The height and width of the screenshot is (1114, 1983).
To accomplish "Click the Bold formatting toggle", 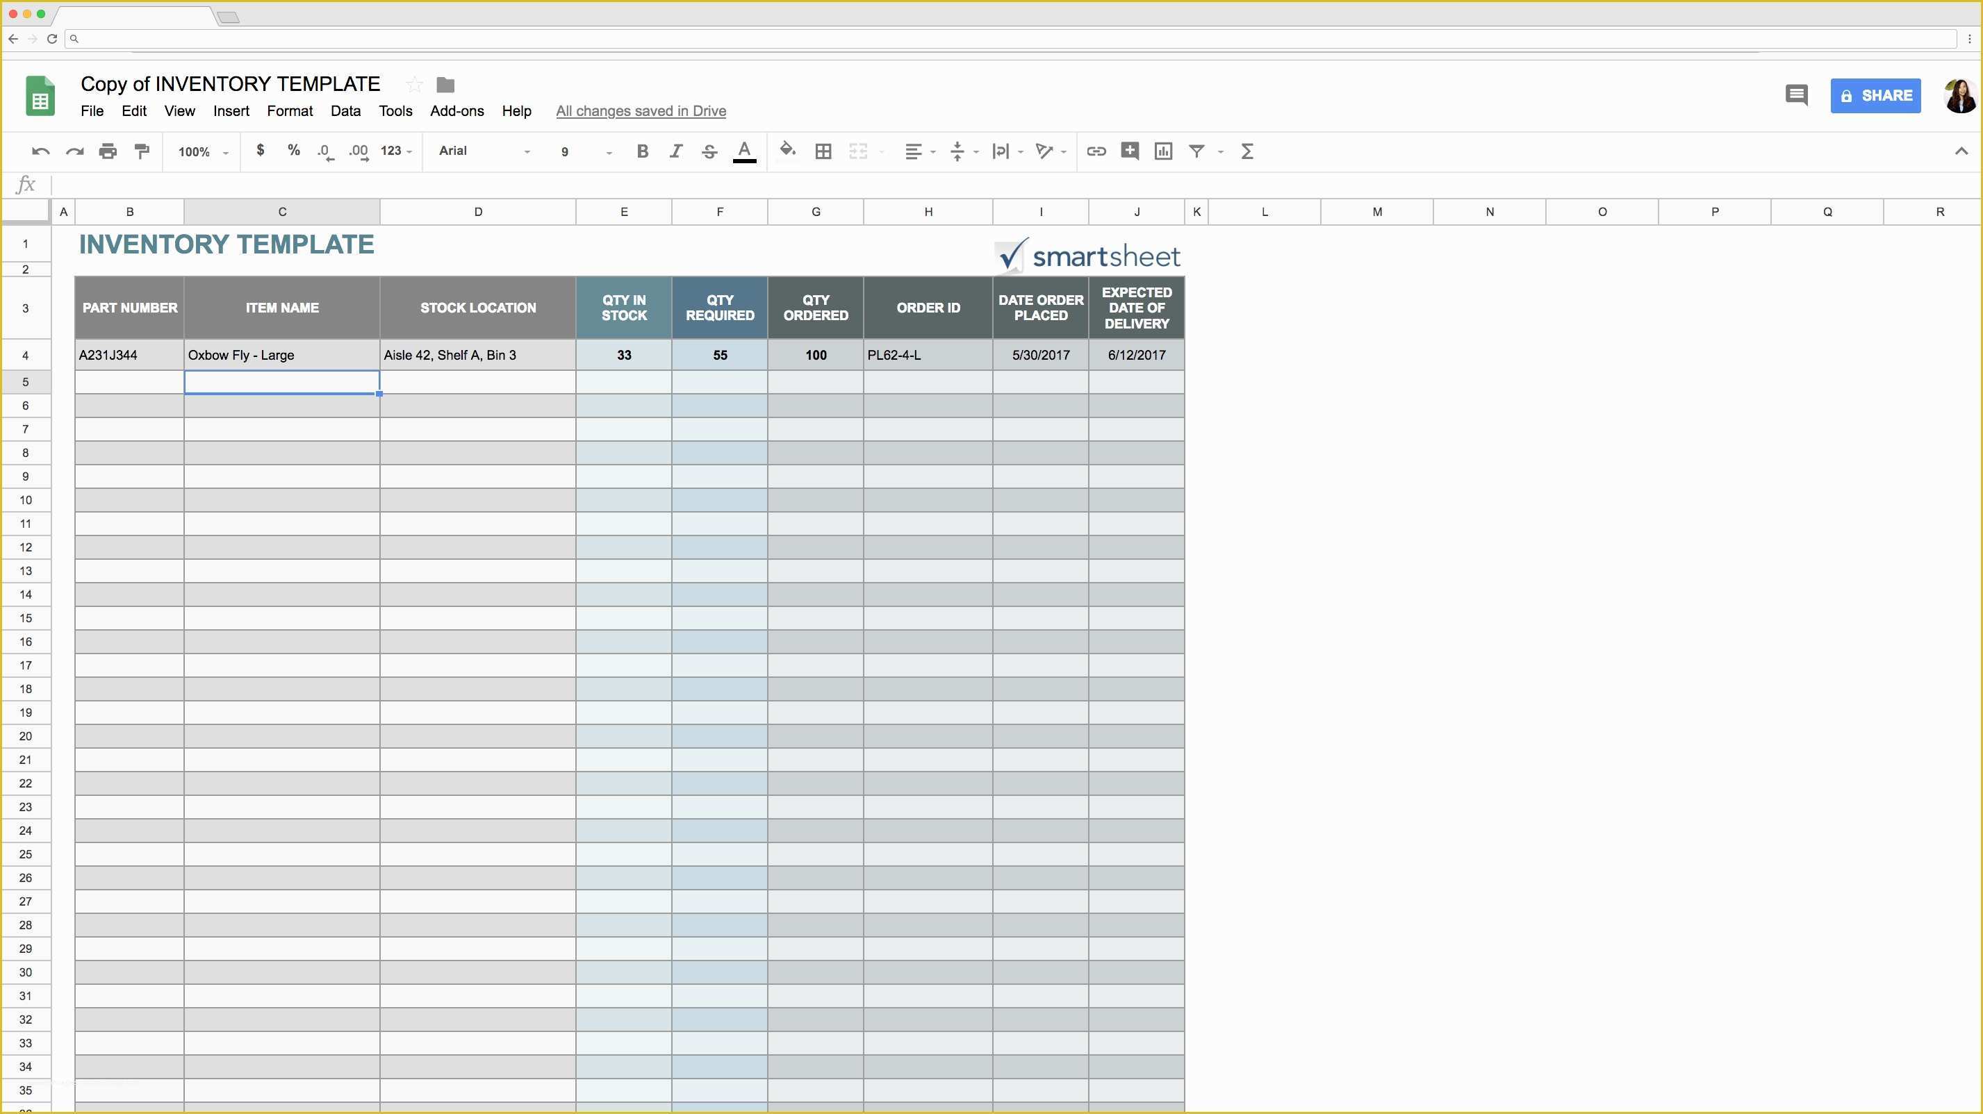I will 641,150.
